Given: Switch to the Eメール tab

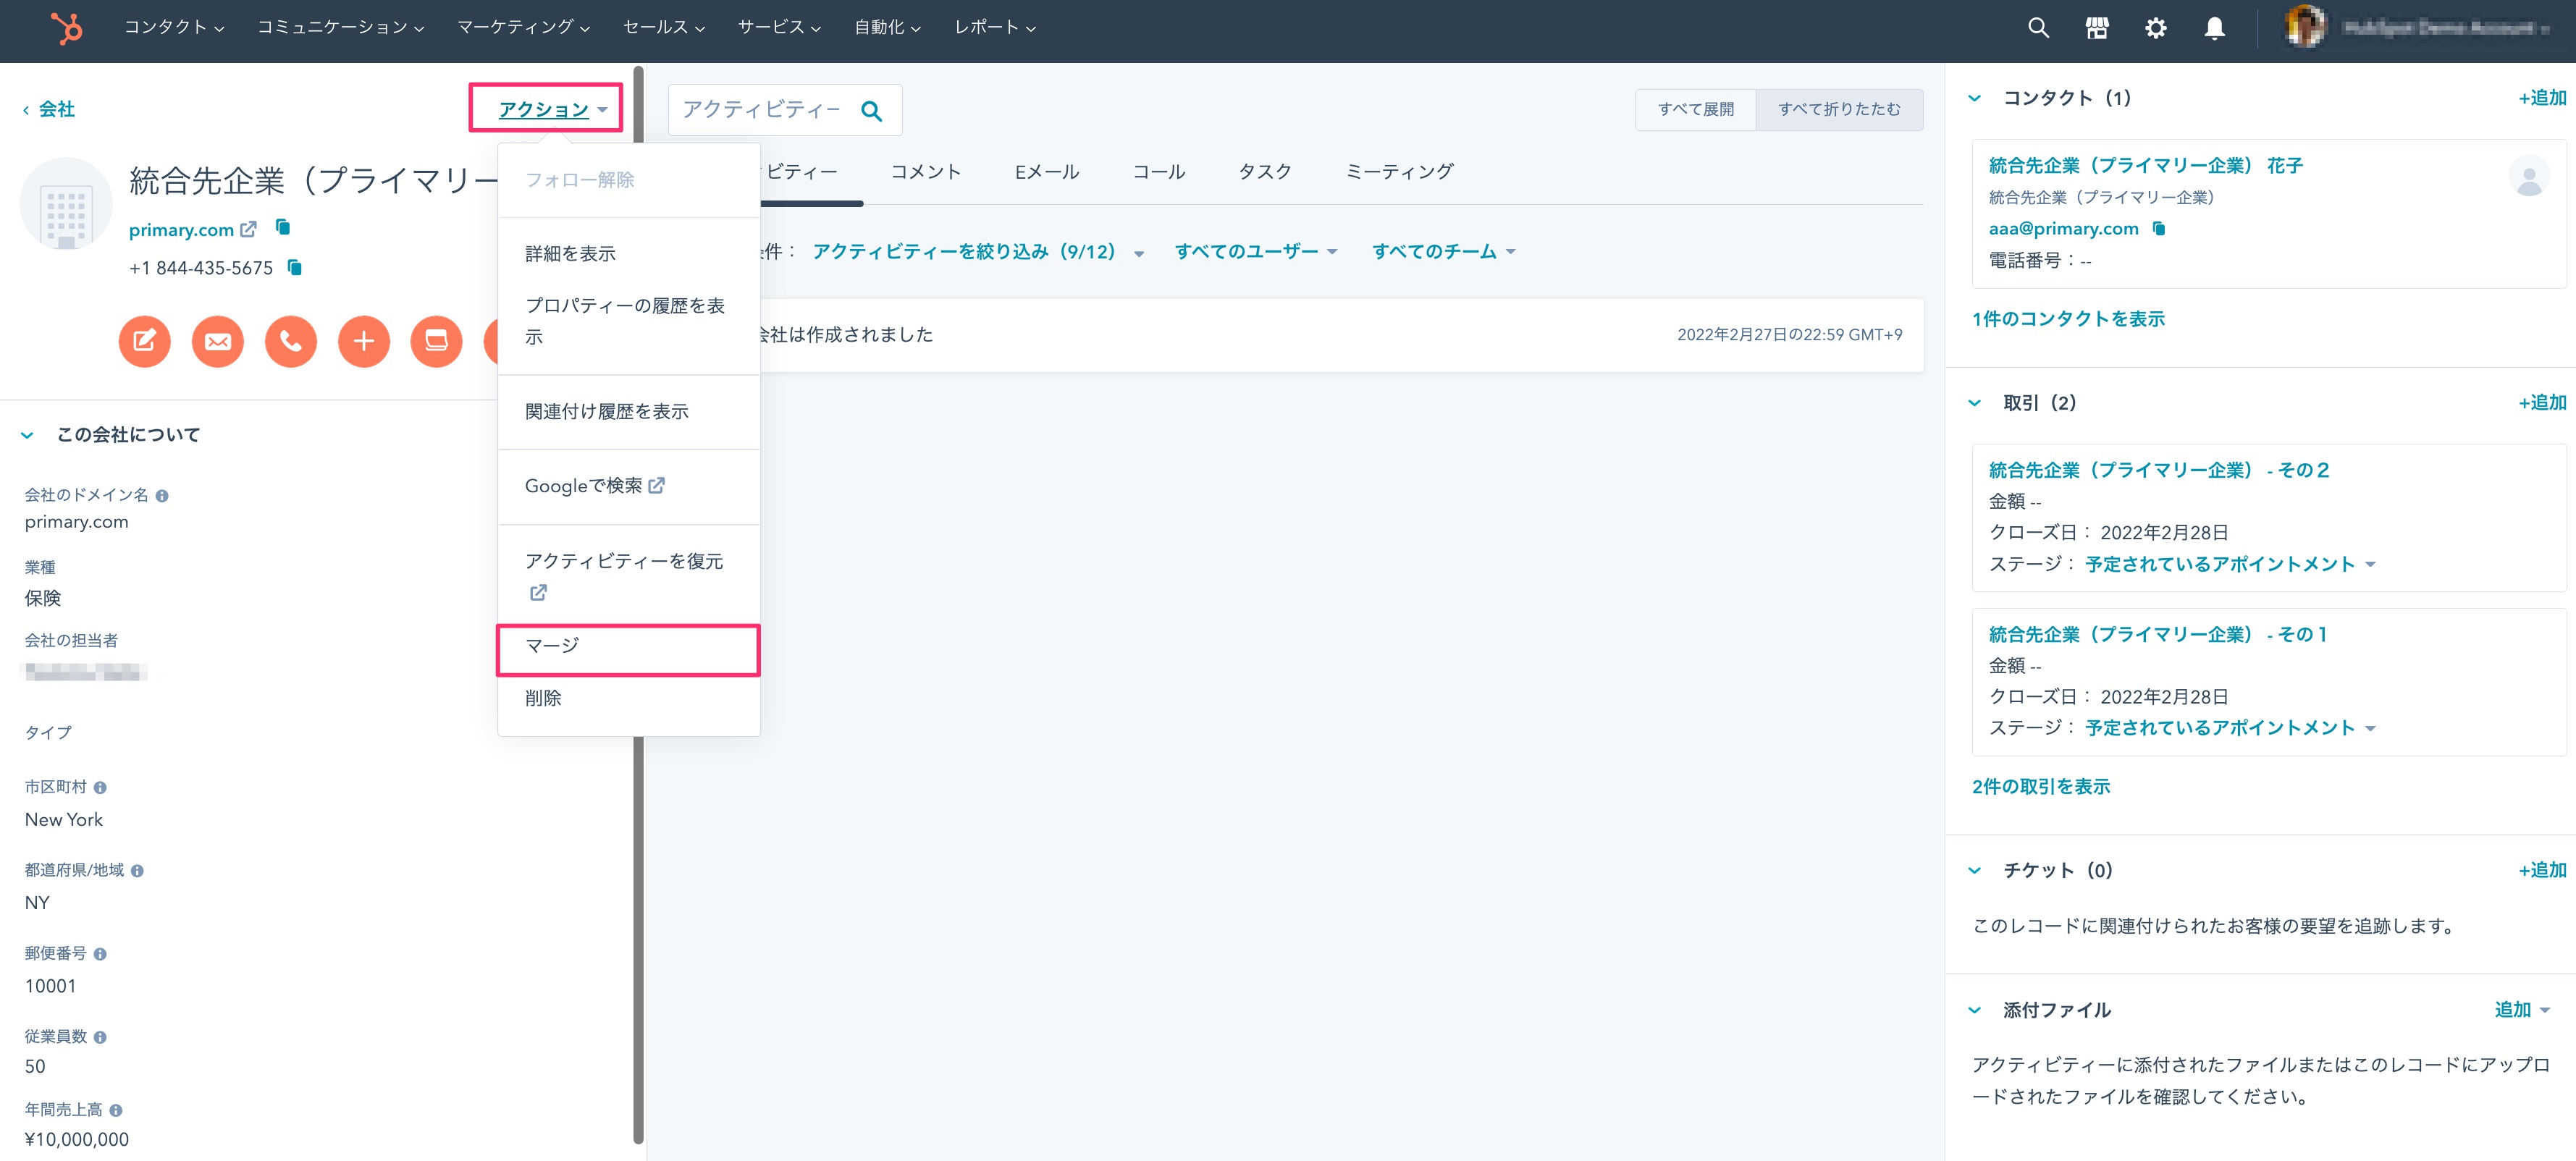Looking at the screenshot, I should click(x=1046, y=172).
